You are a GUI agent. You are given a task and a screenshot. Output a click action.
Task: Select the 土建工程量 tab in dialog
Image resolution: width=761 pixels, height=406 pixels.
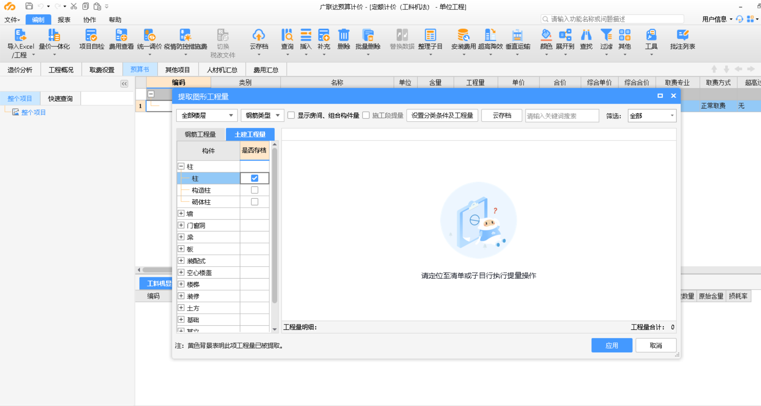(250, 134)
